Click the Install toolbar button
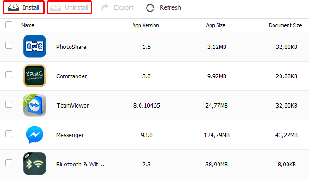Image resolution: width=309 pixels, height=179 pixels. (x=24, y=7)
